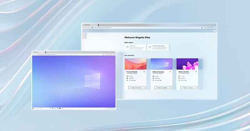
Task: Open Creative Projects in browser
Action: click(135, 88)
